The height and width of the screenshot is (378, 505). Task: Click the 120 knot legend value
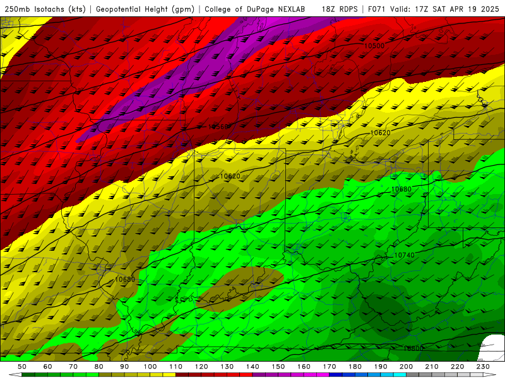[201, 367]
